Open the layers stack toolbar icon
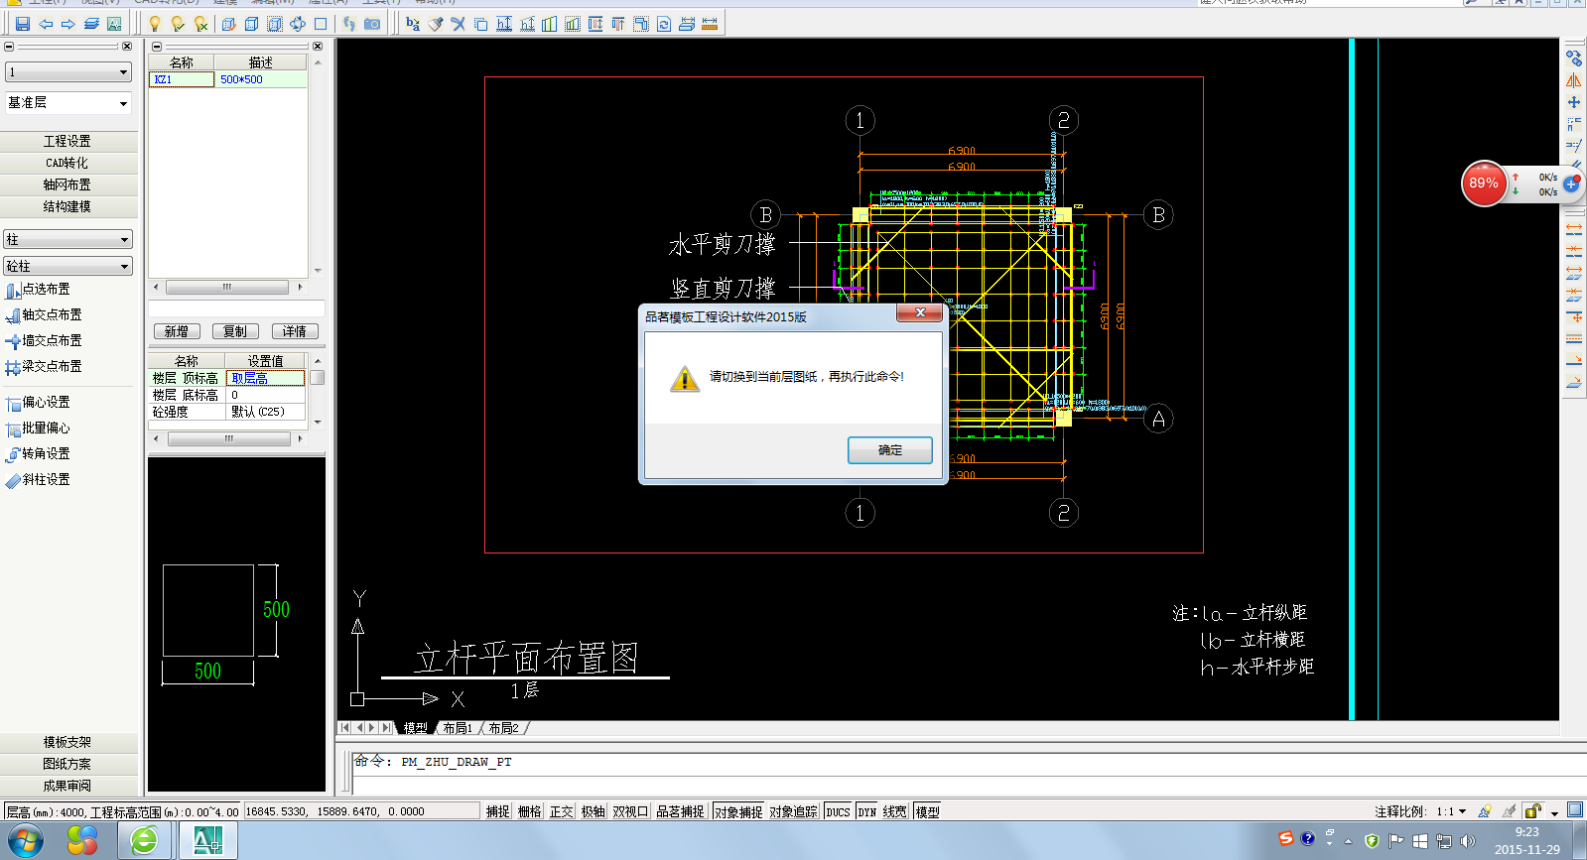Image resolution: width=1587 pixels, height=860 pixels. 91,24
